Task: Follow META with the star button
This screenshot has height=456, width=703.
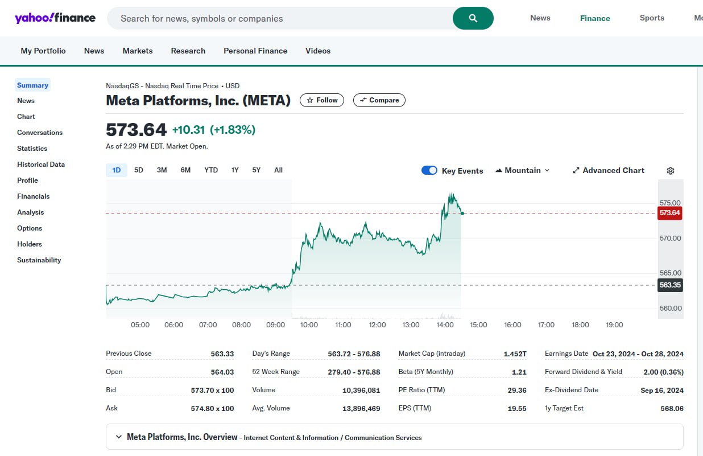Action: click(x=322, y=100)
